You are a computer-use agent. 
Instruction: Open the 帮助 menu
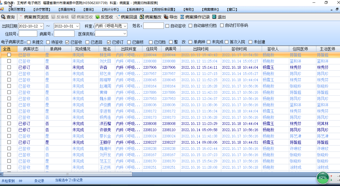(x=189, y=9)
